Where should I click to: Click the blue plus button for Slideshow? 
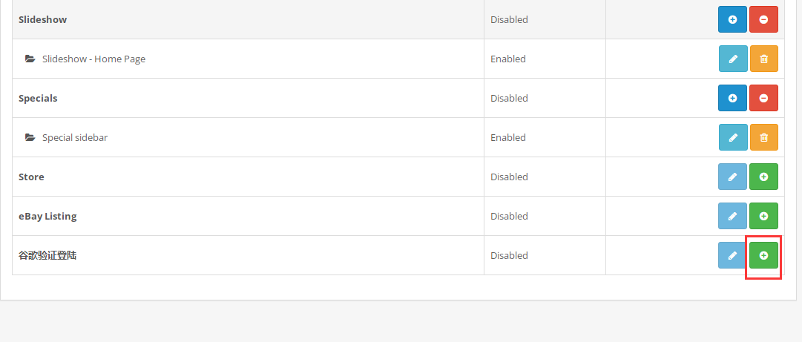pos(732,19)
